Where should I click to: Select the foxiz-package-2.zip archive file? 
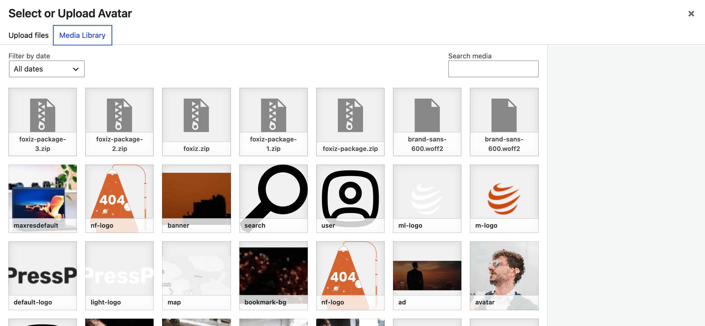pos(119,122)
